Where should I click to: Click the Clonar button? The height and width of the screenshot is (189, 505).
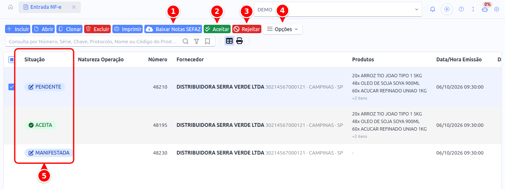point(69,29)
